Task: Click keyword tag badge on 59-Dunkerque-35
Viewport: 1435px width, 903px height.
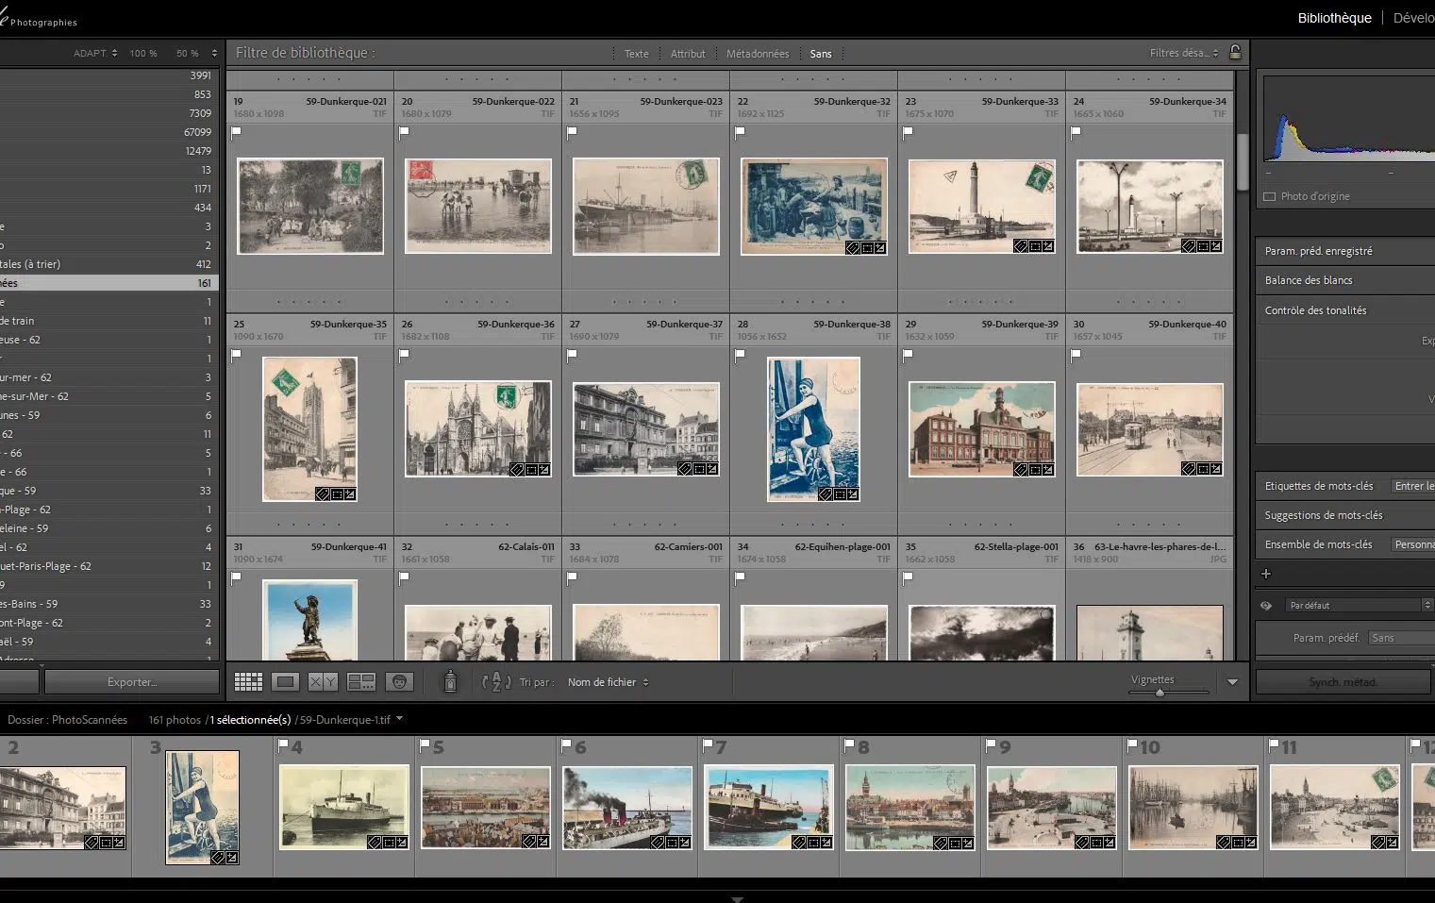Action: (x=322, y=494)
